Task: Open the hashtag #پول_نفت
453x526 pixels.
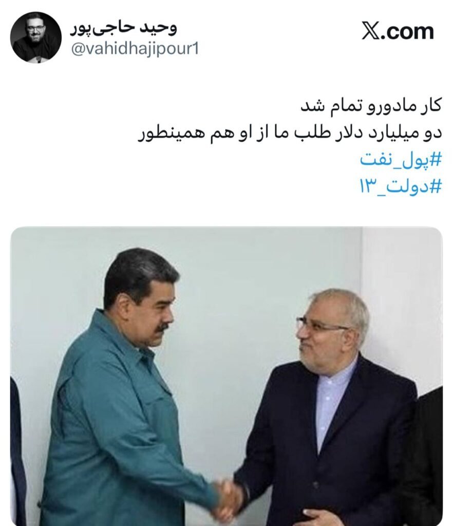Action: pyautogui.click(x=401, y=159)
